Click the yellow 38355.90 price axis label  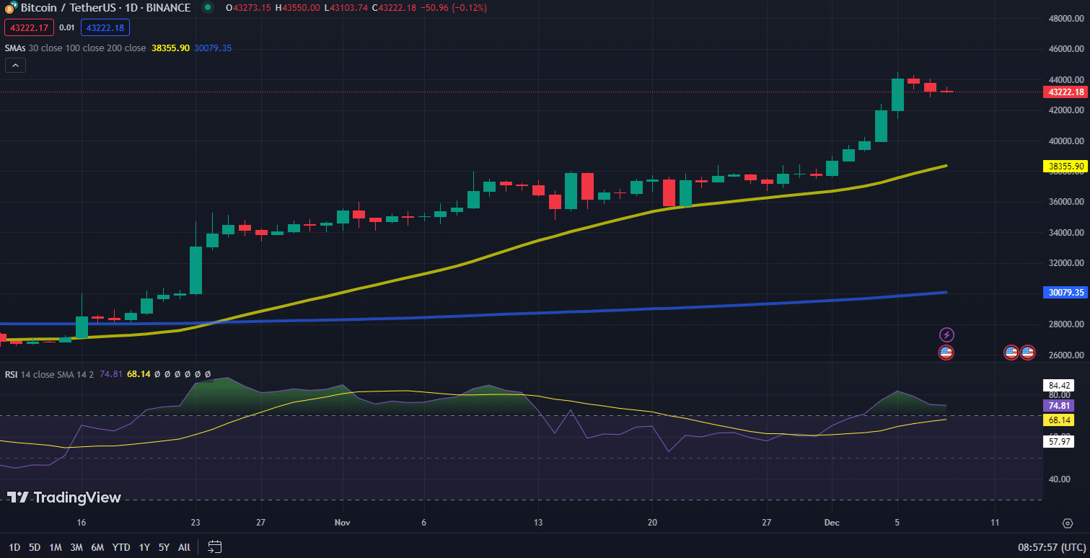(1064, 166)
